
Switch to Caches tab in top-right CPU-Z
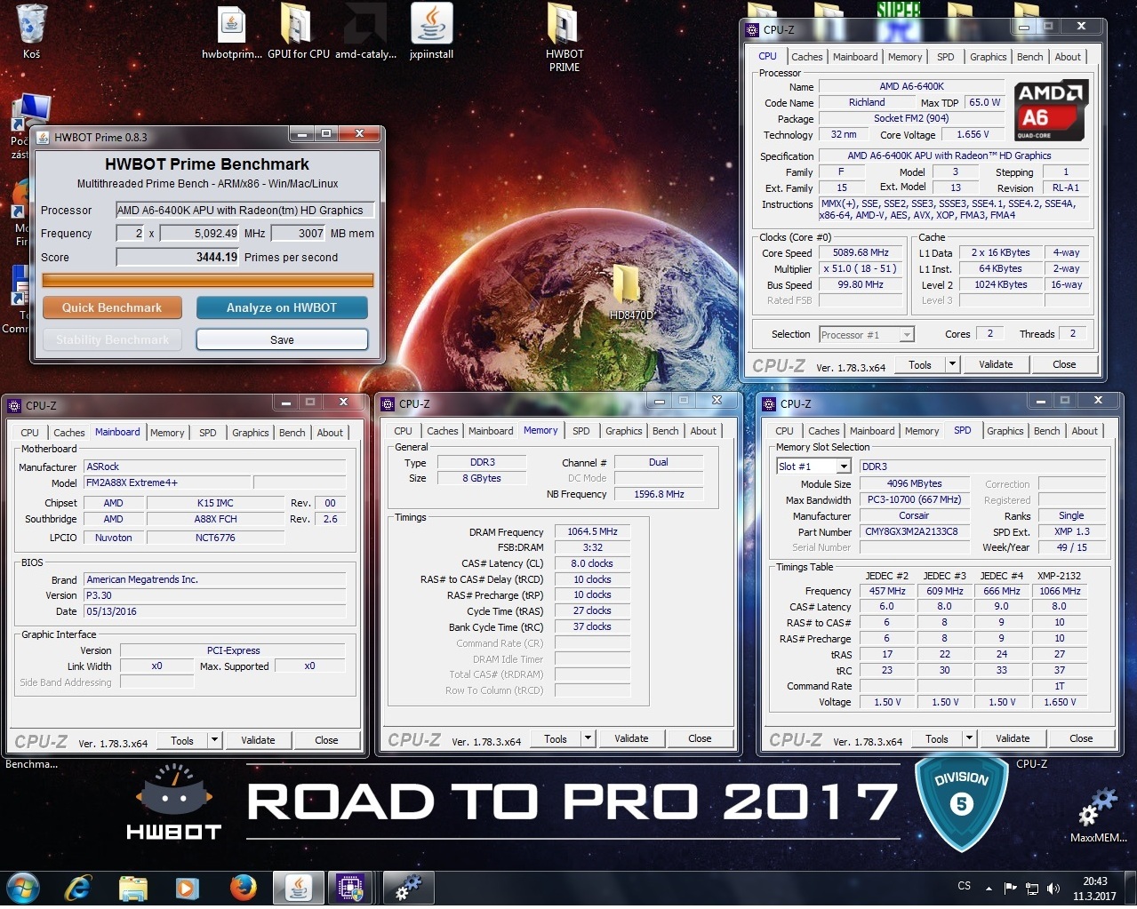(806, 57)
